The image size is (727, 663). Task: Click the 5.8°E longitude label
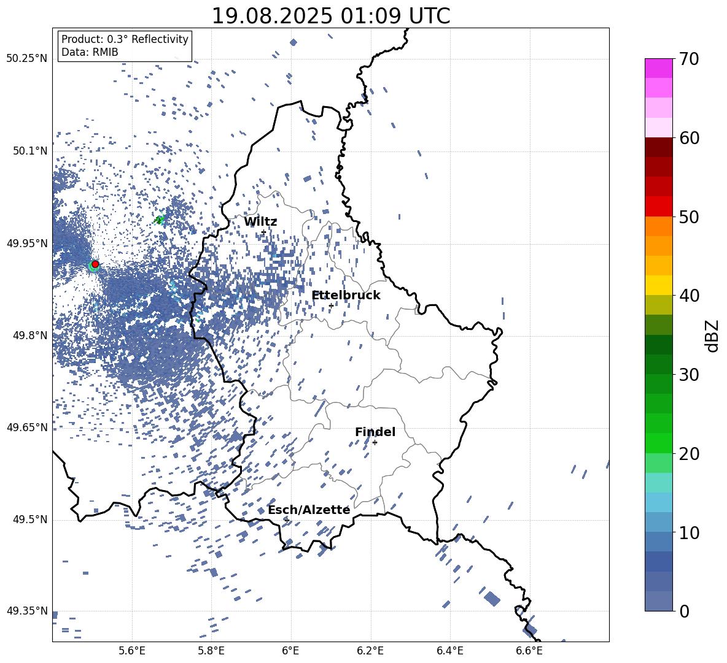click(211, 651)
